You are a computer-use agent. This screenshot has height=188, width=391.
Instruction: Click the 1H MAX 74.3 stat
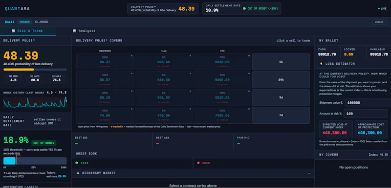click(56, 78)
